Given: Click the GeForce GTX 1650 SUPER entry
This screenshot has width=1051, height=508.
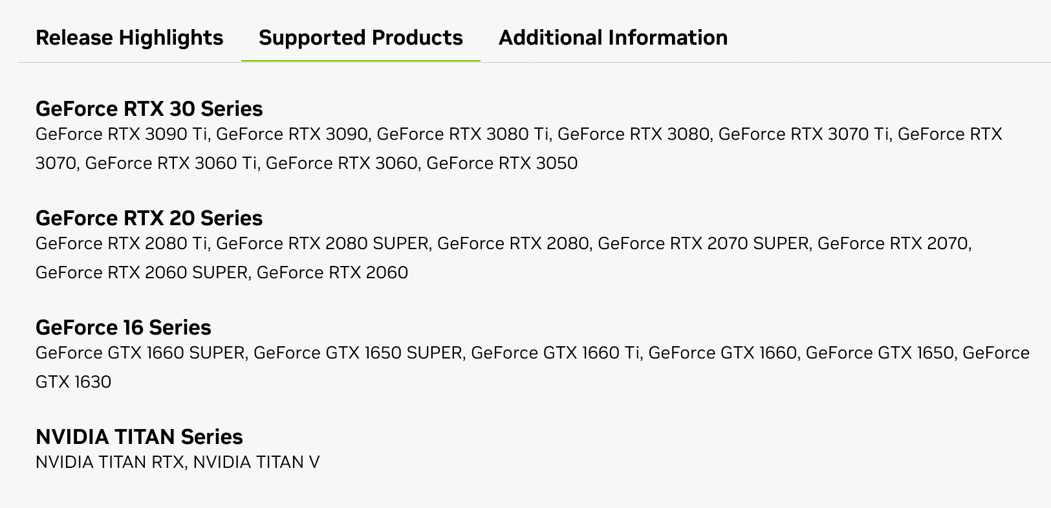Looking at the screenshot, I should click(358, 353).
